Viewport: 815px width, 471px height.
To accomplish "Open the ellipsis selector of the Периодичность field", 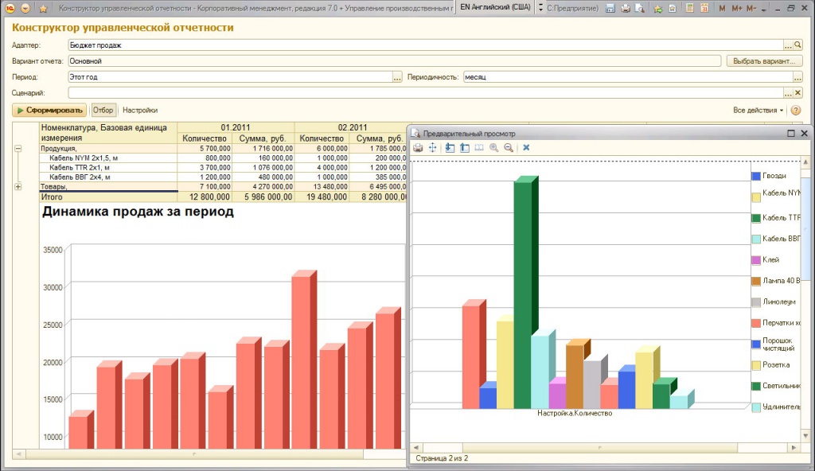I will [797, 77].
